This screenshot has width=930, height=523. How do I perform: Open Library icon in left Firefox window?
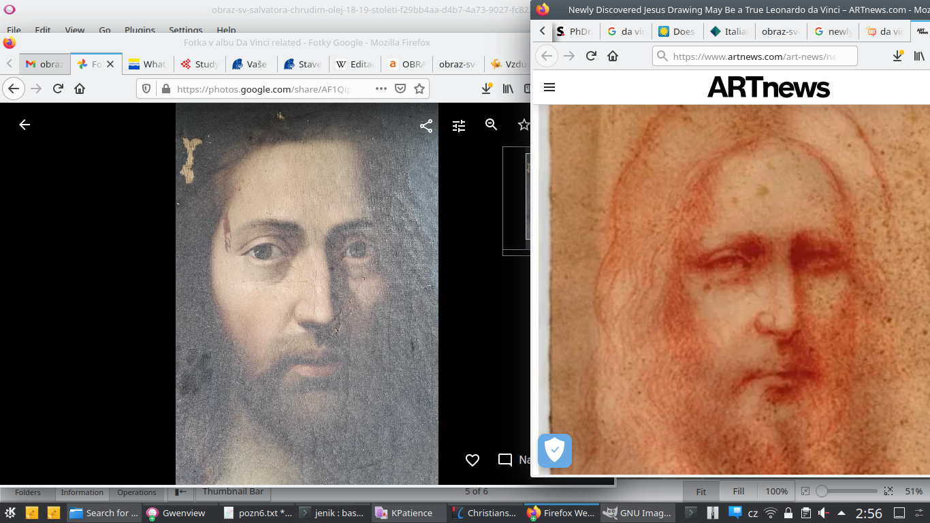pos(508,89)
